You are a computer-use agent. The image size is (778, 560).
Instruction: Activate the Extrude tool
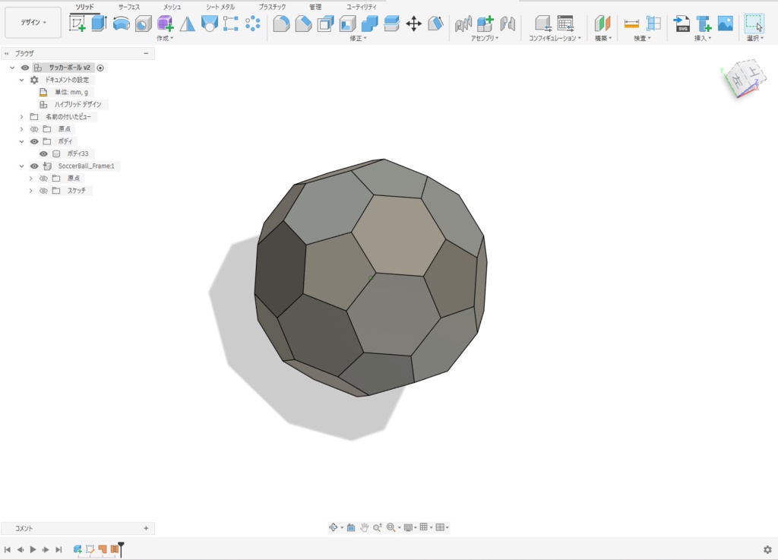click(x=100, y=23)
